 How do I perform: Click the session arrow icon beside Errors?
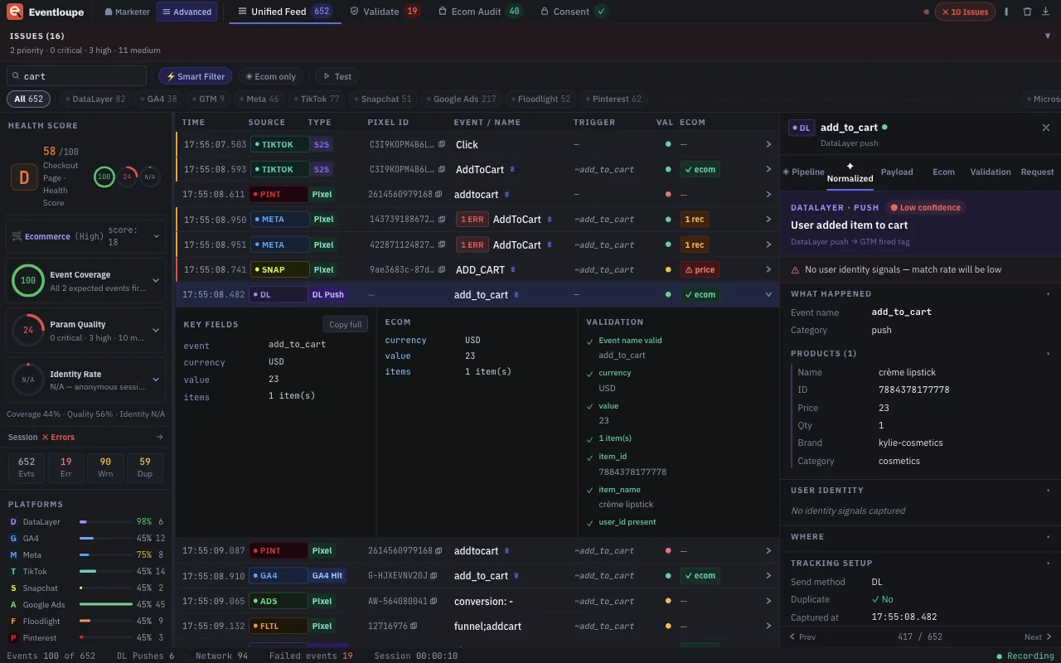[x=160, y=437]
